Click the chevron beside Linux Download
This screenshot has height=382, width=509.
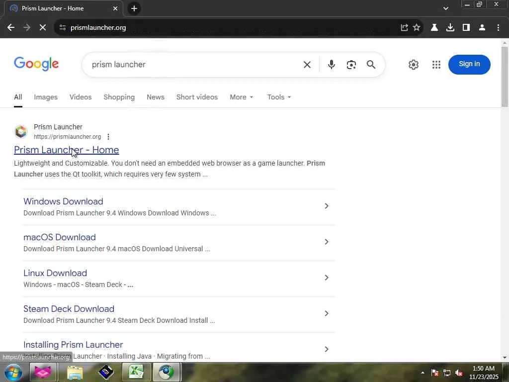coord(327,278)
